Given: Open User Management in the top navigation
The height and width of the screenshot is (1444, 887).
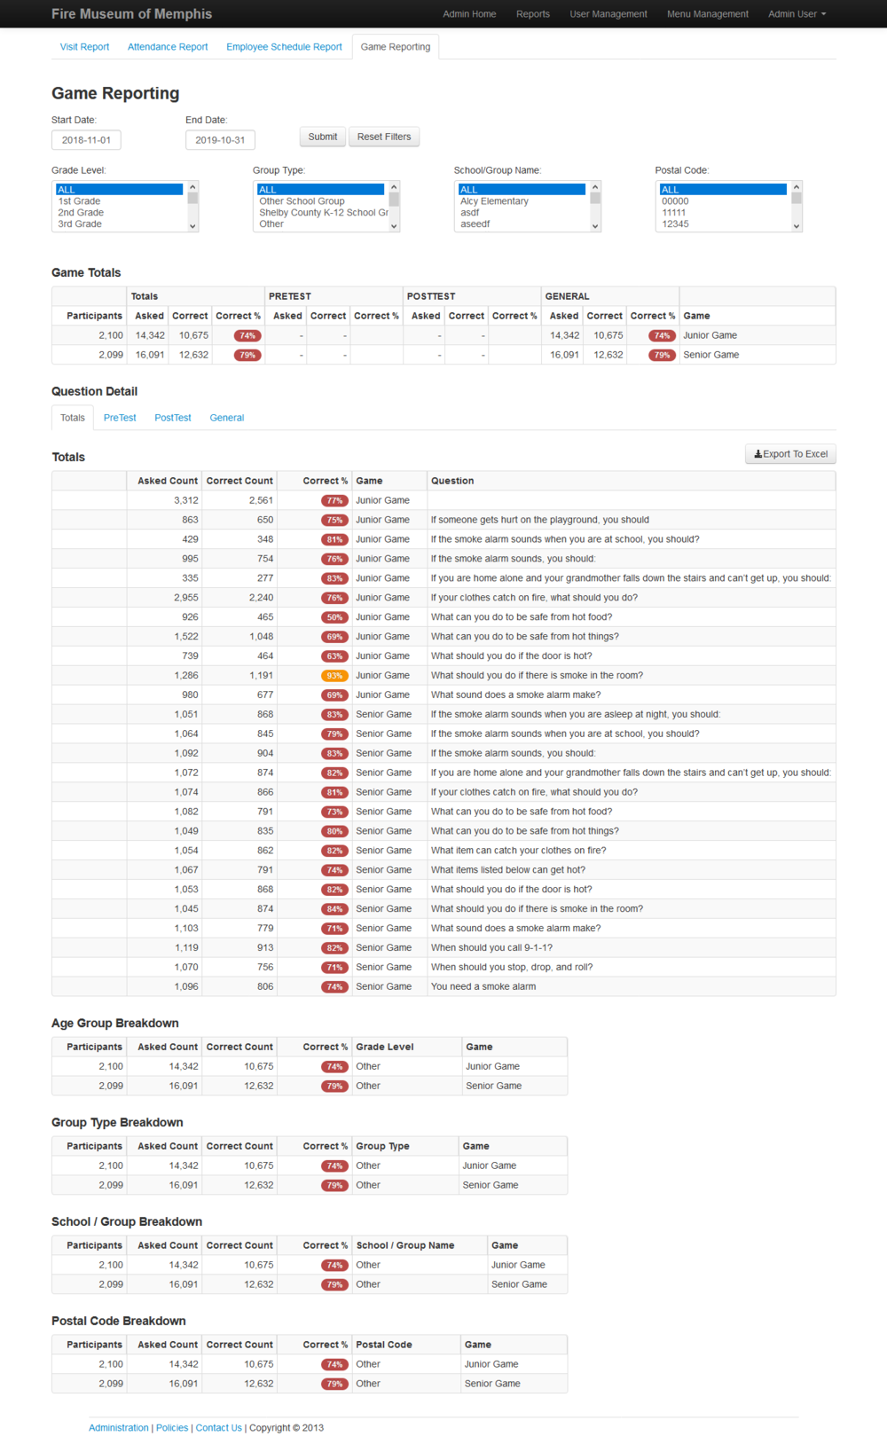Looking at the screenshot, I should pos(608,14).
